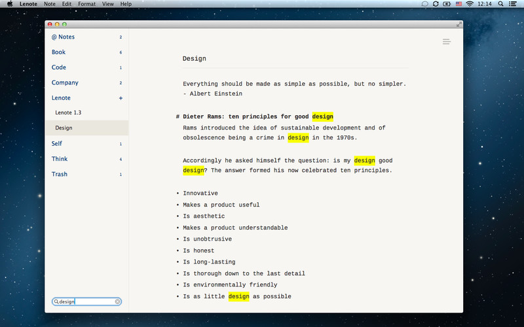The height and width of the screenshot is (327, 524).
Task: Minimize the Lenote window with the yellow button
Action: [57, 24]
